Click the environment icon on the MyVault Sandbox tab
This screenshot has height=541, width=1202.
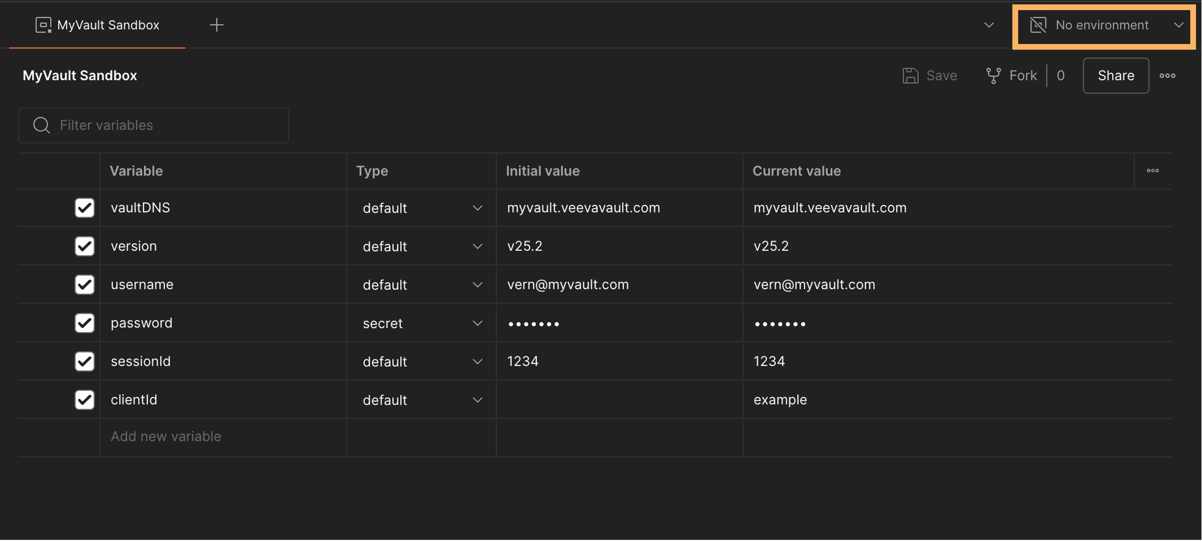pyautogui.click(x=43, y=25)
